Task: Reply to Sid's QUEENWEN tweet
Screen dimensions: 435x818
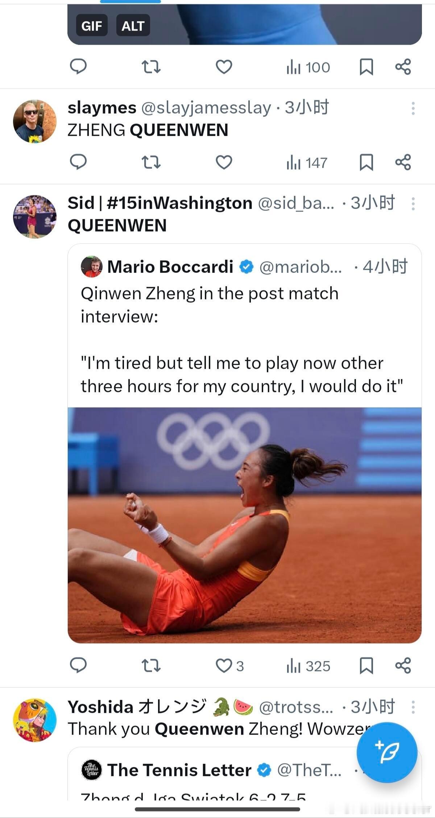Action: point(78,665)
